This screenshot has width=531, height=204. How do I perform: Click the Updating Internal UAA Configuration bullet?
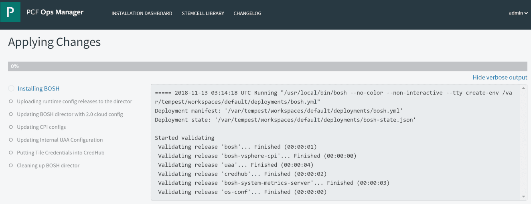[11, 140]
